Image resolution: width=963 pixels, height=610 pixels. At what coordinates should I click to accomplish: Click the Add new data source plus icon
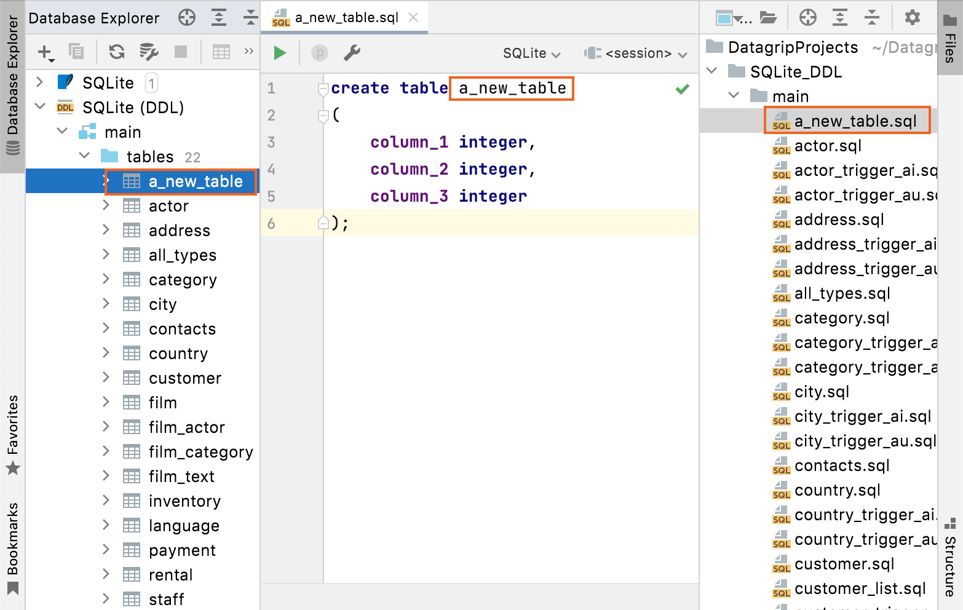point(46,52)
